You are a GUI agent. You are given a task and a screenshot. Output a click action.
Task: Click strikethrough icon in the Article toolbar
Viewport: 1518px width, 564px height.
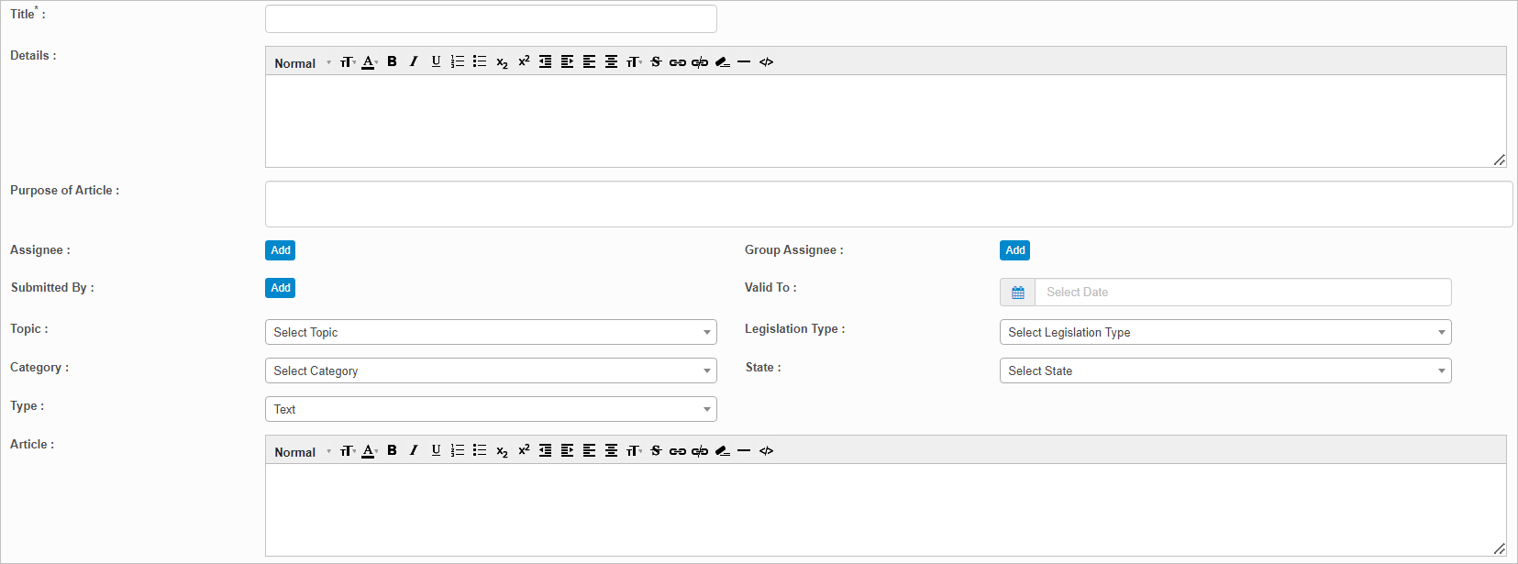pos(656,450)
